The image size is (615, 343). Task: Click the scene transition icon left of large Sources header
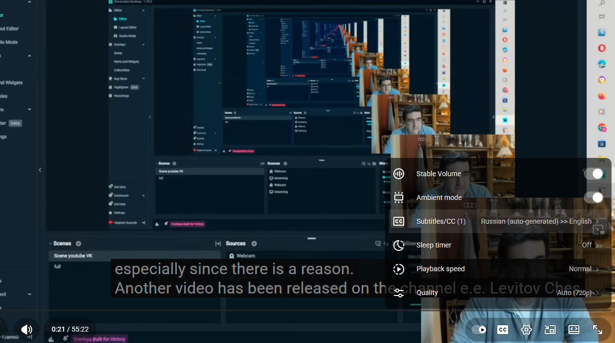tap(218, 244)
